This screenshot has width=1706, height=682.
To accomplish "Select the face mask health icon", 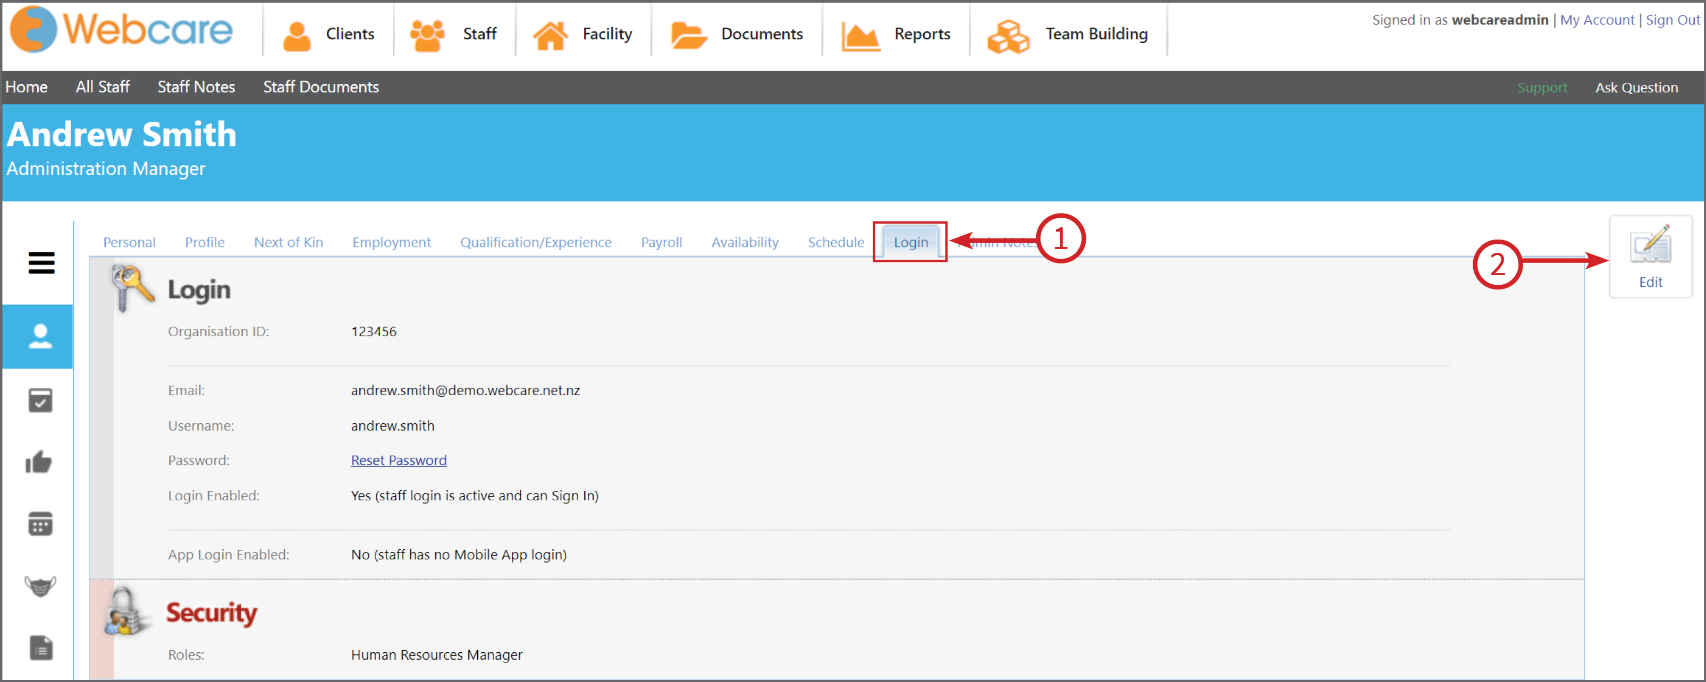I will coord(40,585).
